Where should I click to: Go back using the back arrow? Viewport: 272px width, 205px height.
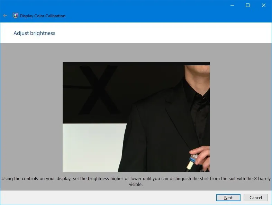[5, 16]
